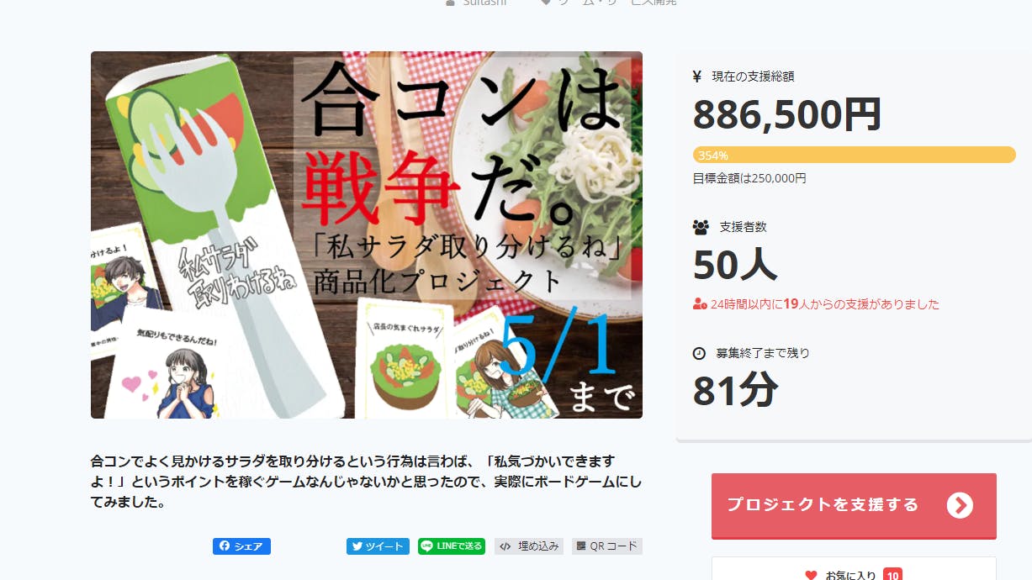1032x580 pixels.
Task: Open the project main image thumbnail
Action: click(x=367, y=235)
